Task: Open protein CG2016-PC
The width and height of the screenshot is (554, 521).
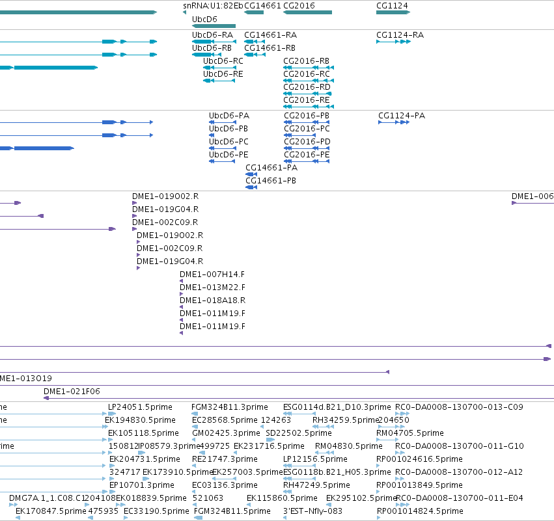Action: click(x=307, y=129)
